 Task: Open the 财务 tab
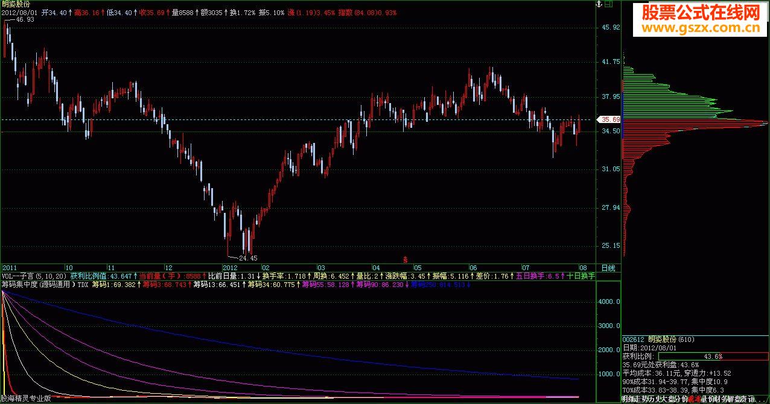pos(722,399)
